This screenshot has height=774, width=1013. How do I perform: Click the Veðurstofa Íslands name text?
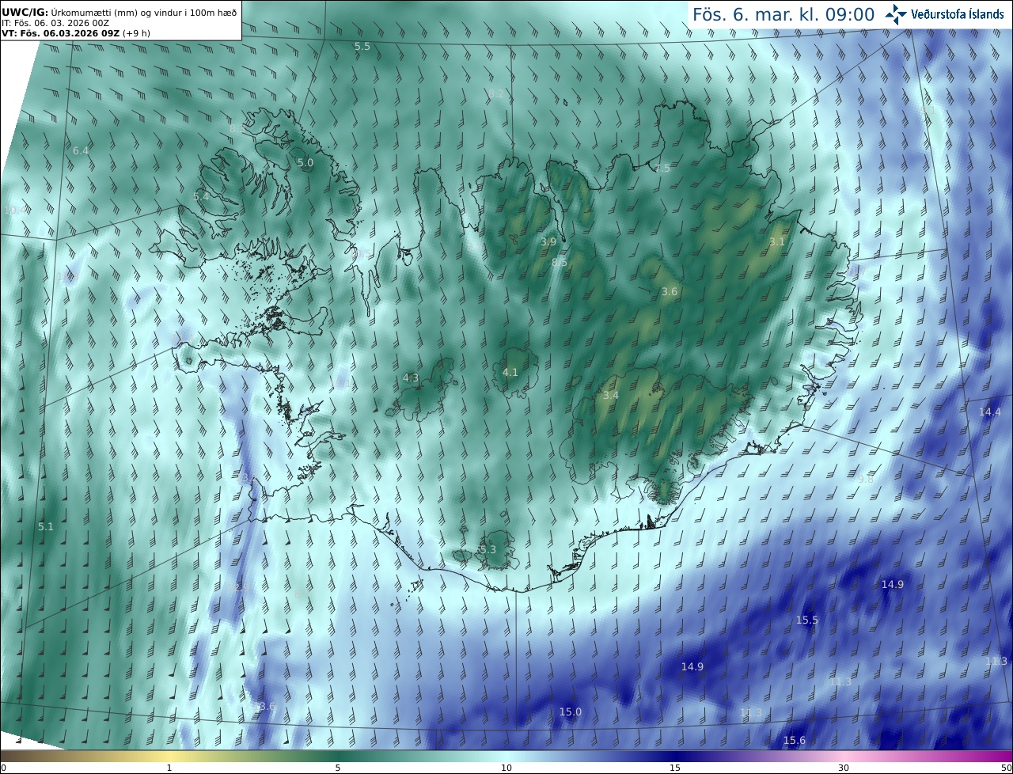(x=958, y=14)
